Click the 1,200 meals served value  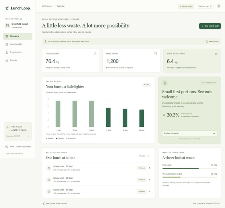tap(112, 61)
